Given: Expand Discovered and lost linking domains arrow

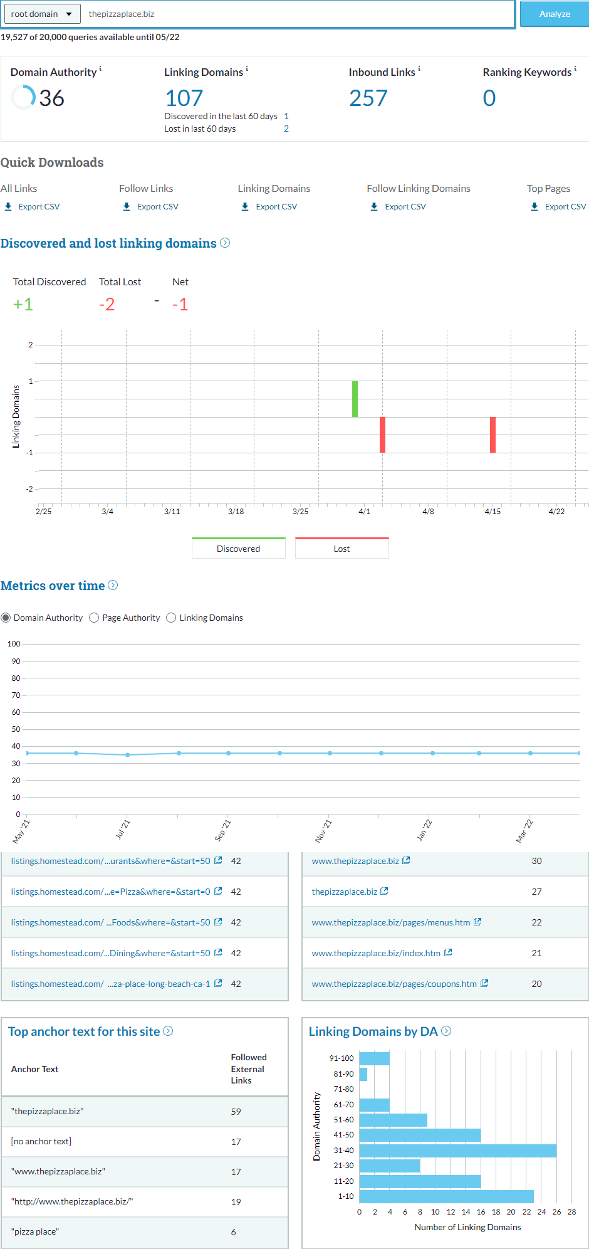Looking at the screenshot, I should point(225,243).
